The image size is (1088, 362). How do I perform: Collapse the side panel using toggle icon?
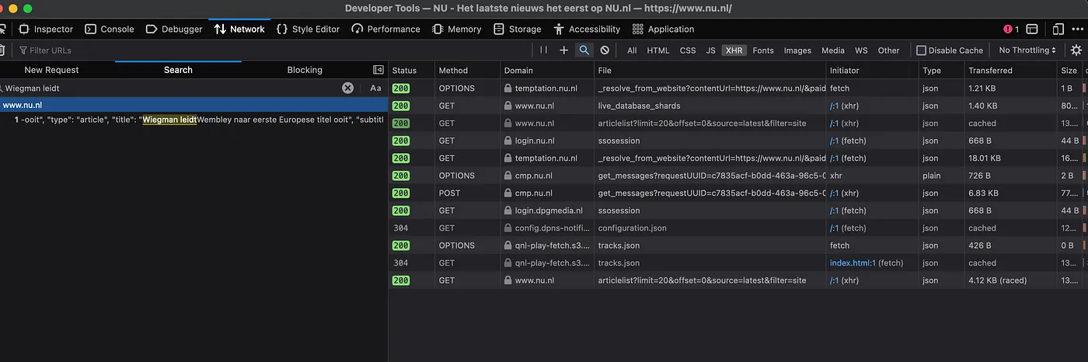pyautogui.click(x=378, y=70)
